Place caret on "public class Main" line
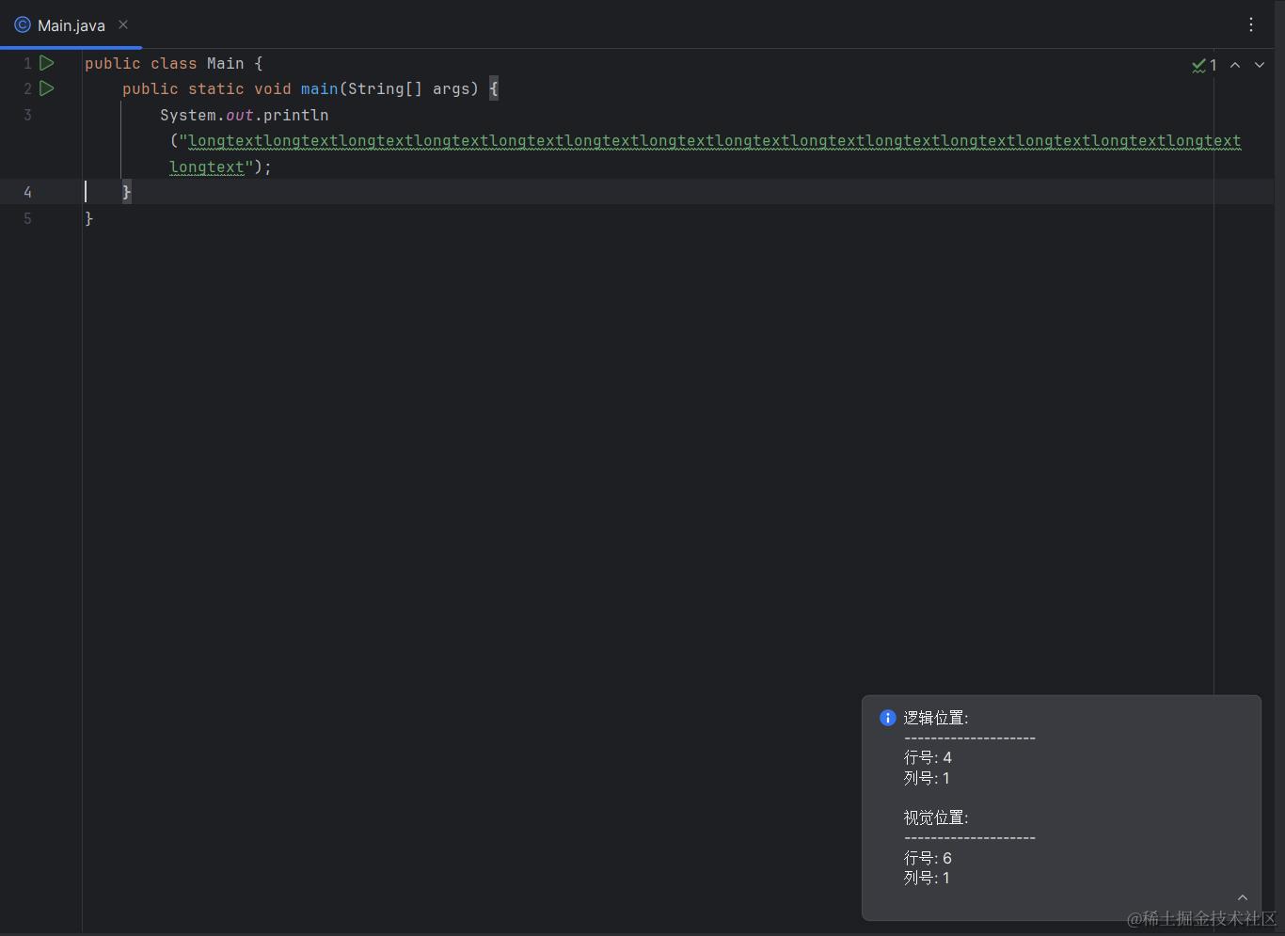 174,63
